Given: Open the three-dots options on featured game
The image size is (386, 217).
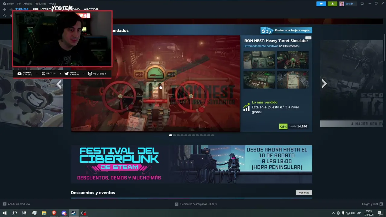Looking at the screenshot, I should click(308, 38).
